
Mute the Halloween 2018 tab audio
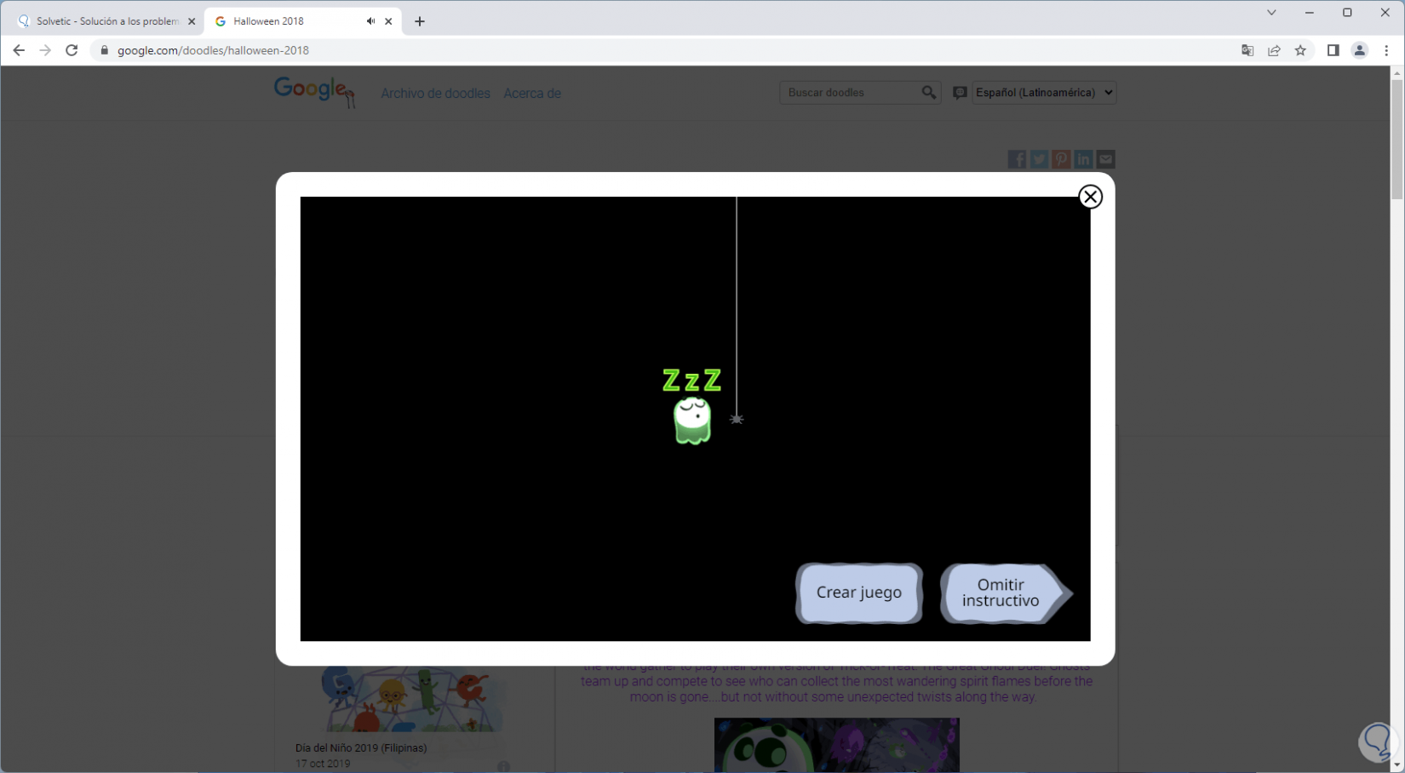tap(370, 21)
